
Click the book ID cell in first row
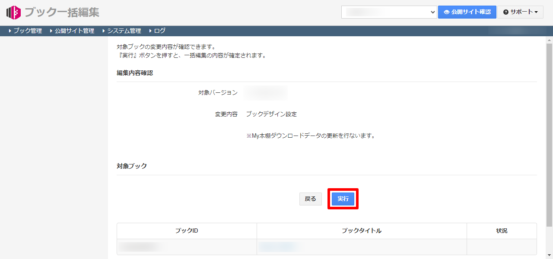(x=143, y=246)
